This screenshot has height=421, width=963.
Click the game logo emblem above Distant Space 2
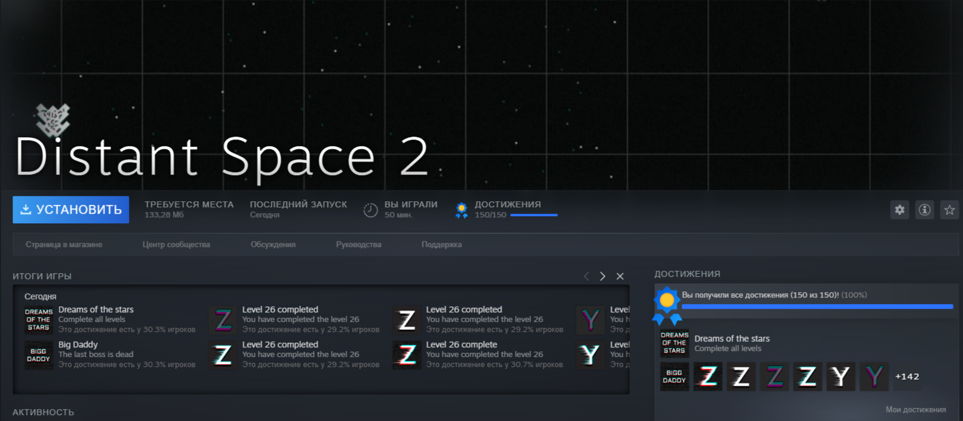coord(53,119)
